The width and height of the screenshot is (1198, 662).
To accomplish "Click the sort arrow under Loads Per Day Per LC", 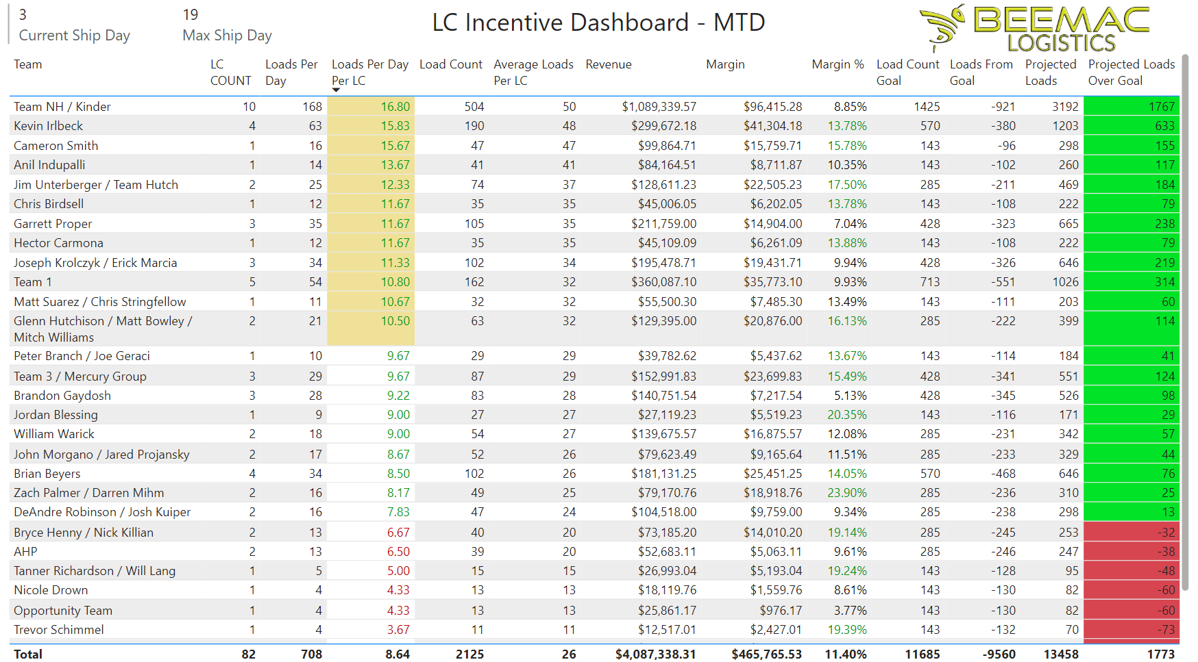I will coord(336,90).
